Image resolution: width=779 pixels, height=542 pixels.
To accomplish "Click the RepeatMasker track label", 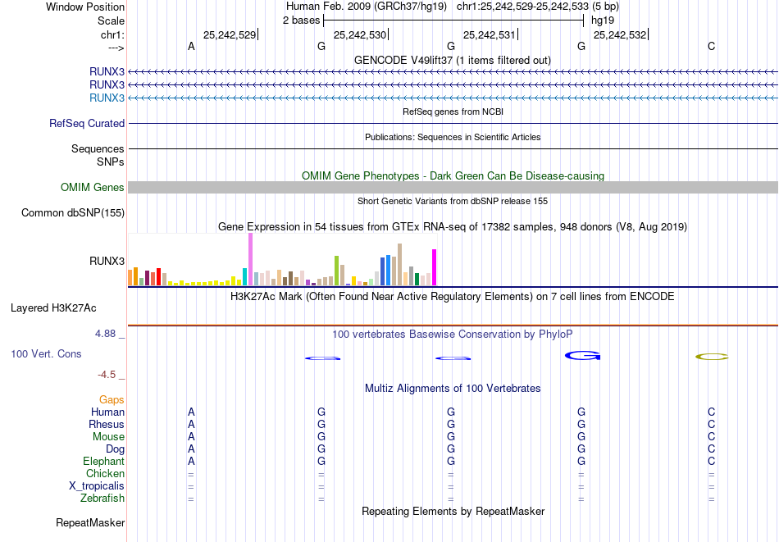I will 90,522.
